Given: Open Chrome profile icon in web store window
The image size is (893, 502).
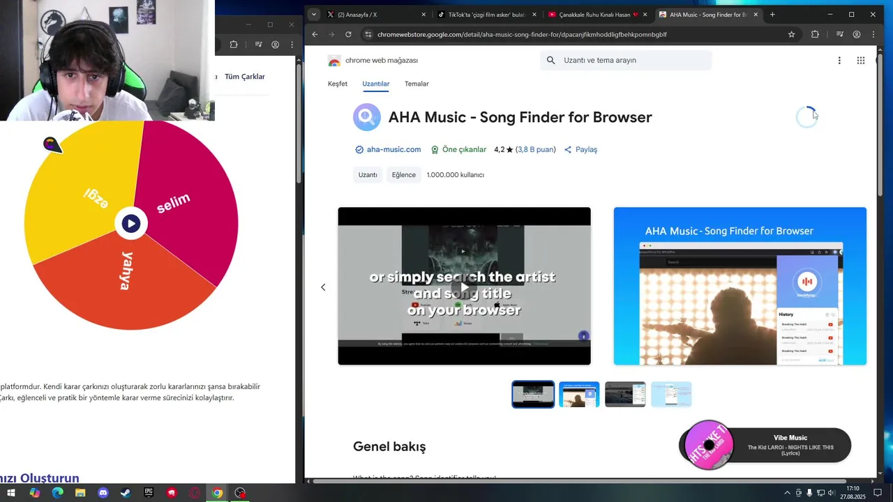Looking at the screenshot, I should (857, 34).
